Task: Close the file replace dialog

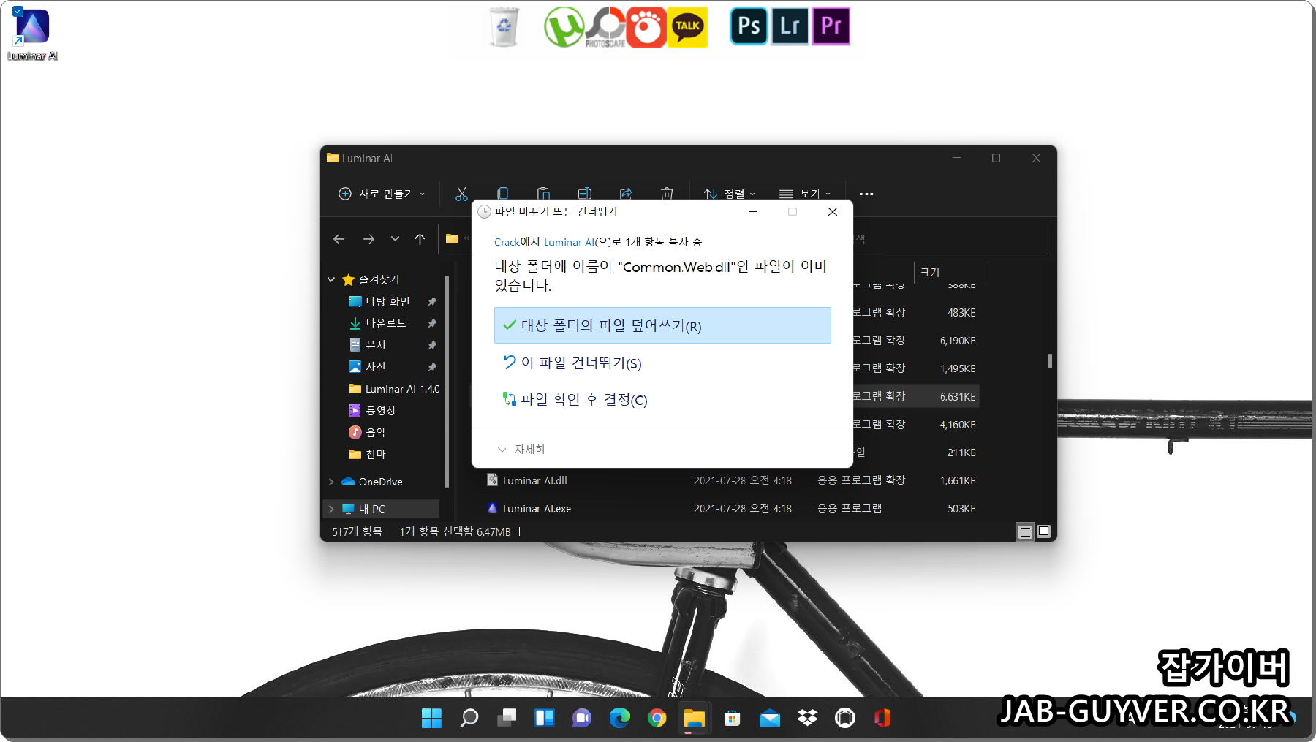Action: [x=832, y=211]
